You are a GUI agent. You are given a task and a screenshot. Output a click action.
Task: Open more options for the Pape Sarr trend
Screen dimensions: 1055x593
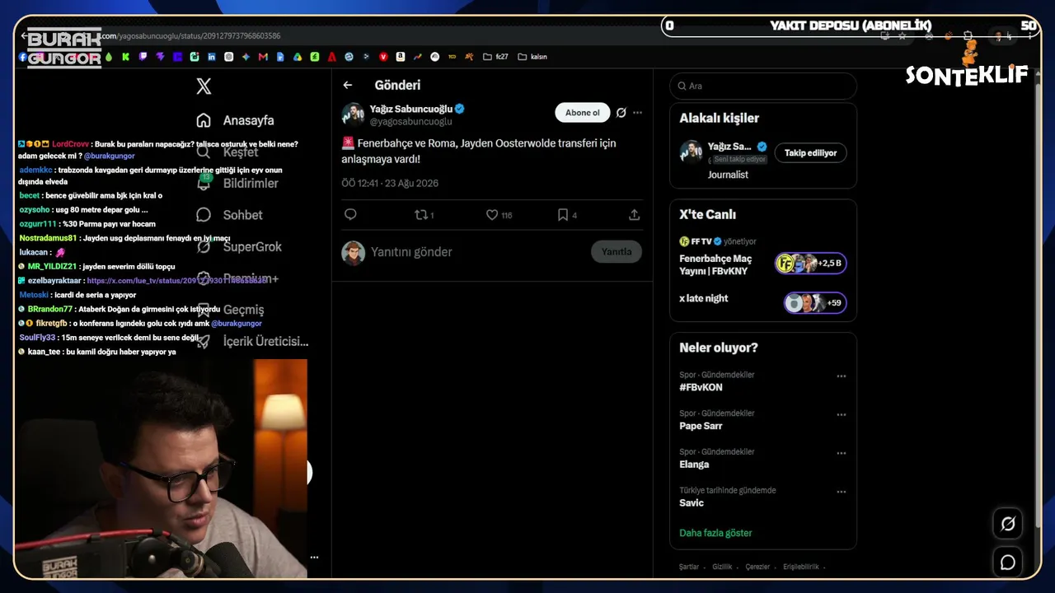[x=842, y=415]
